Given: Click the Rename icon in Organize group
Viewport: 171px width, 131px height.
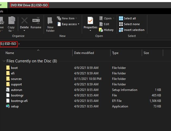Looking at the screenshot, I should pyautogui.click(x=36, y=21).
